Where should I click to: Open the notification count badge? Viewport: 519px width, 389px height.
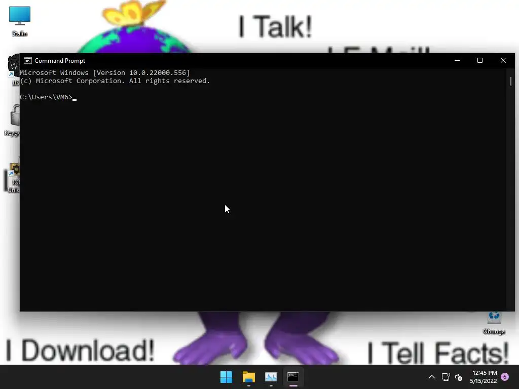[505, 377]
